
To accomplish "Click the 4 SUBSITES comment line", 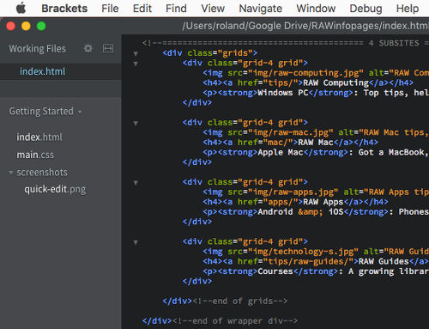I will click(286, 43).
